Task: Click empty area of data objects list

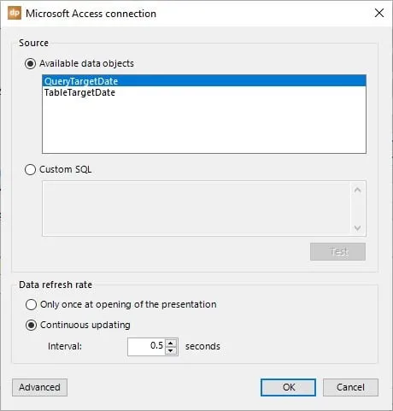Action: (x=204, y=126)
